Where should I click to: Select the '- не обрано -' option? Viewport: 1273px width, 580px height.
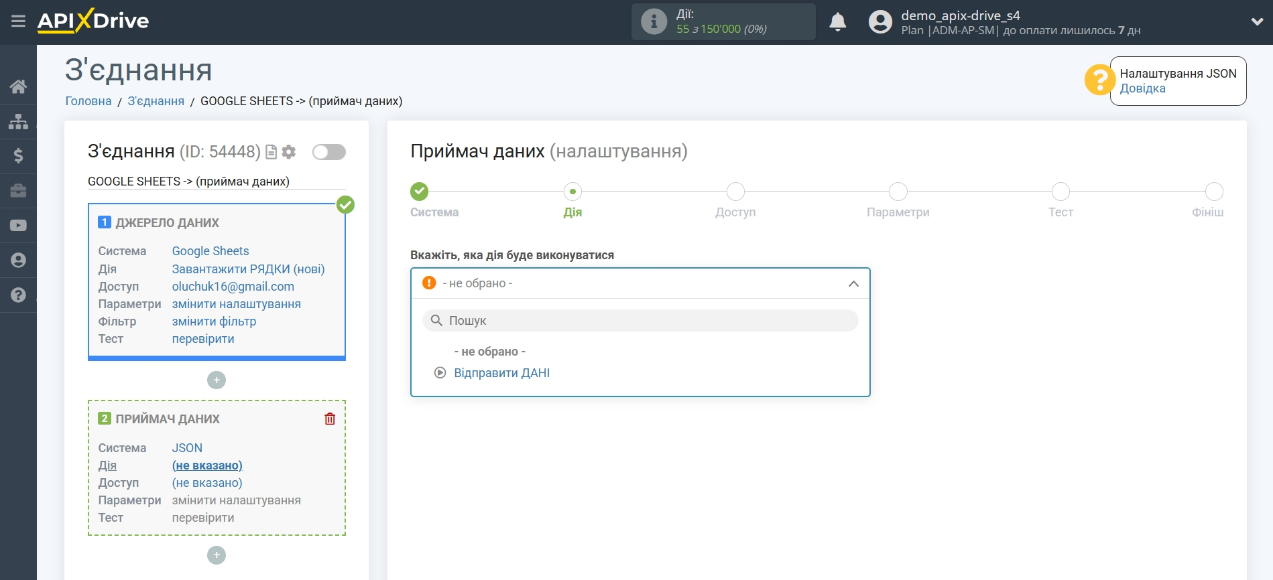pyautogui.click(x=489, y=352)
